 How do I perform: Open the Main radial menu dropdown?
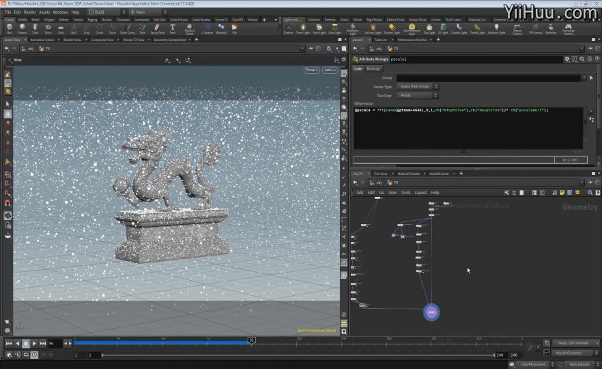coord(148,12)
